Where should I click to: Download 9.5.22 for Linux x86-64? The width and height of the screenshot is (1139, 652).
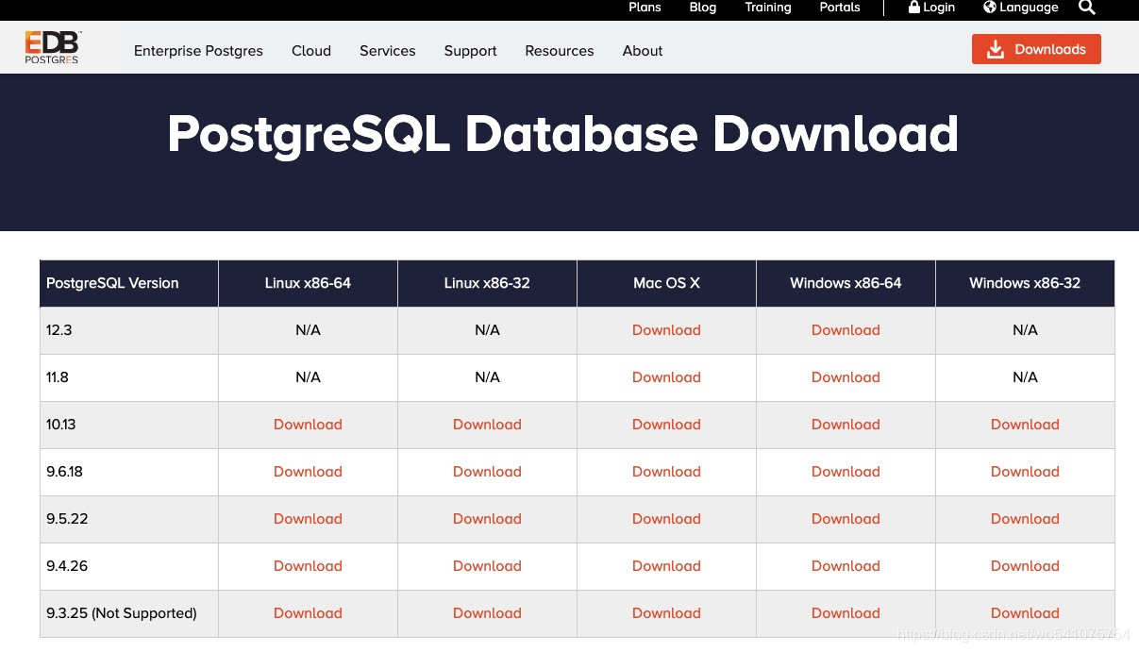(308, 519)
